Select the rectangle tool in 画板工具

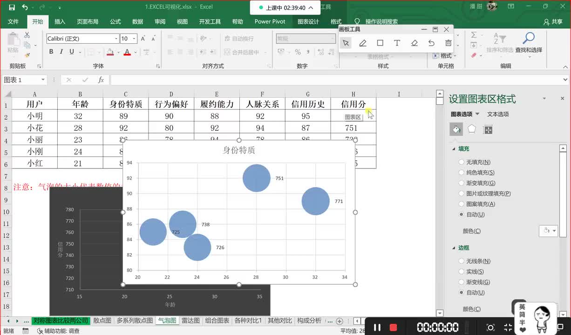pos(380,43)
